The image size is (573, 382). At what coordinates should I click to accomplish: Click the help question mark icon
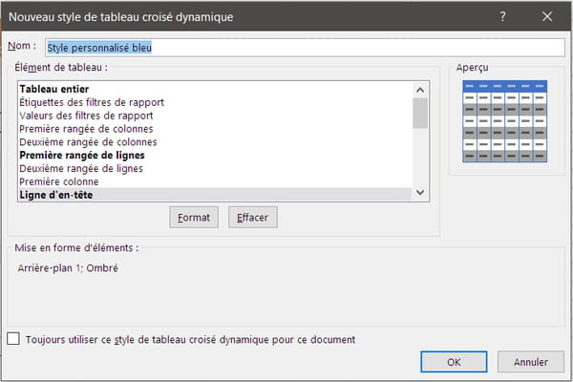(503, 16)
